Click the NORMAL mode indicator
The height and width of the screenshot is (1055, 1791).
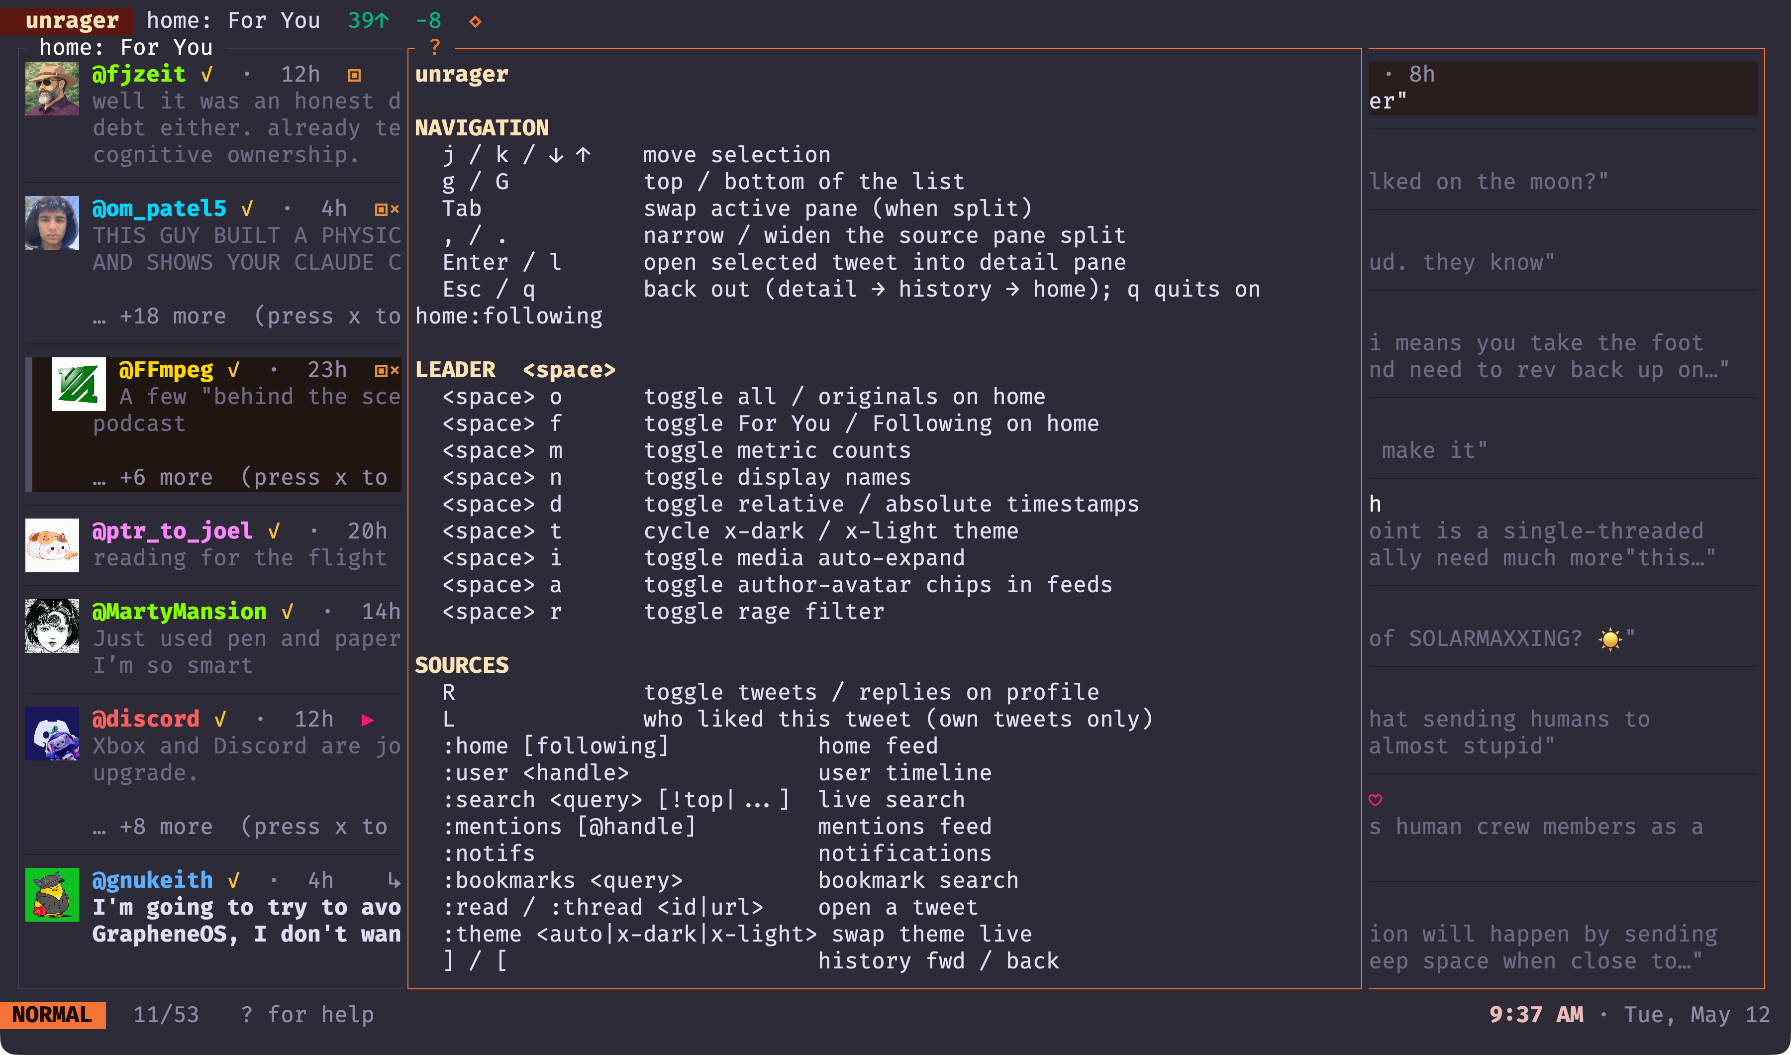pos(53,1015)
